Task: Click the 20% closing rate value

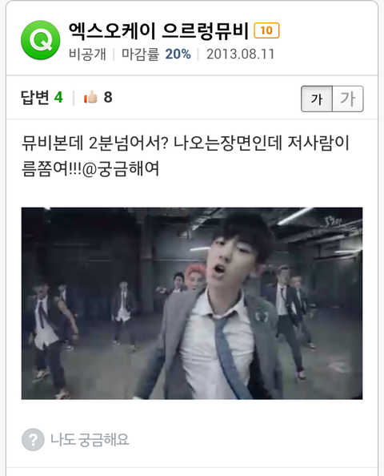Action: (x=178, y=54)
